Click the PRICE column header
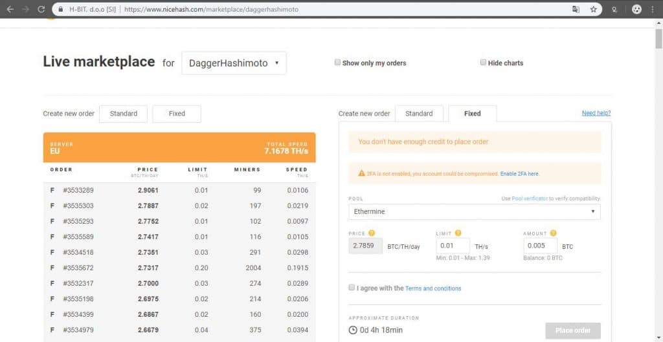The image size is (663, 342). pyautogui.click(x=148, y=170)
